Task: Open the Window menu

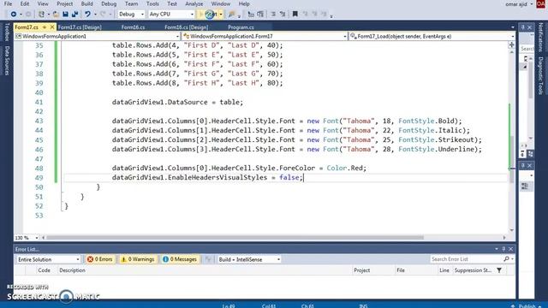Action: (221, 3)
